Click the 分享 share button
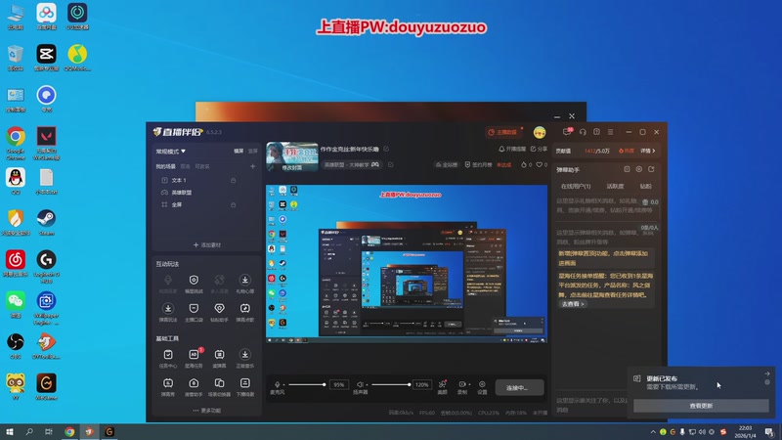This screenshot has width=782, height=440. click(x=539, y=149)
